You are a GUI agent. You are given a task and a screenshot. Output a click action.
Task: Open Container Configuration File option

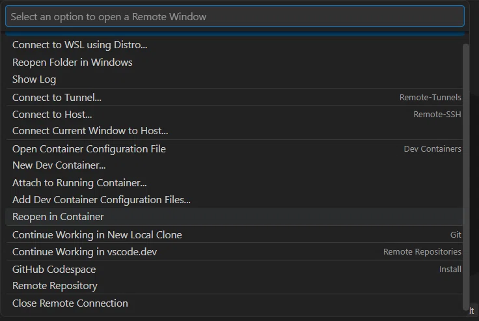(x=234, y=149)
